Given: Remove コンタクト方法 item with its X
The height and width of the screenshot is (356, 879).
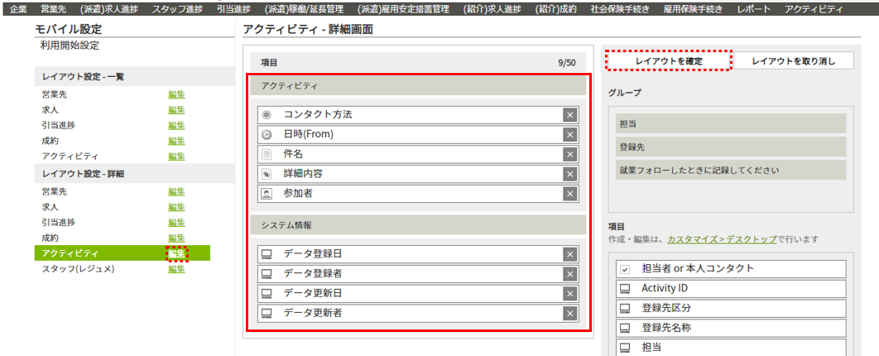Looking at the screenshot, I should point(569,115).
